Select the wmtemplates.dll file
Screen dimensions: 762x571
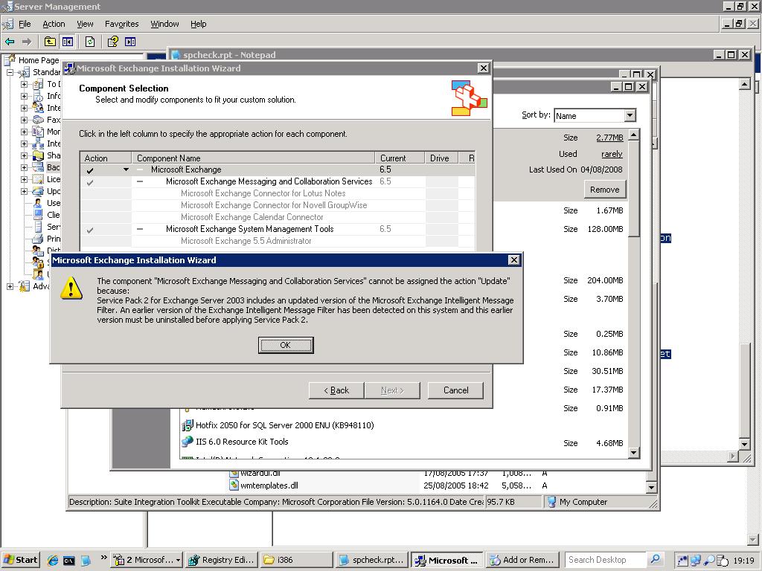click(x=269, y=485)
